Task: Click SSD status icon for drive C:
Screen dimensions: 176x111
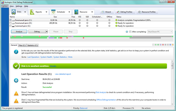Action: pos(87,20)
